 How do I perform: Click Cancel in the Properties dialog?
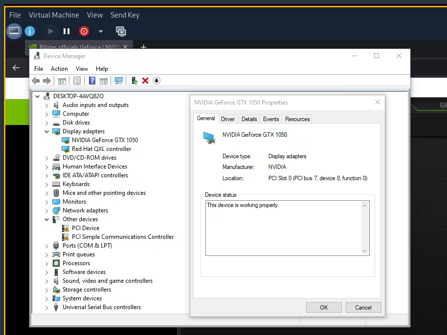pyautogui.click(x=363, y=307)
